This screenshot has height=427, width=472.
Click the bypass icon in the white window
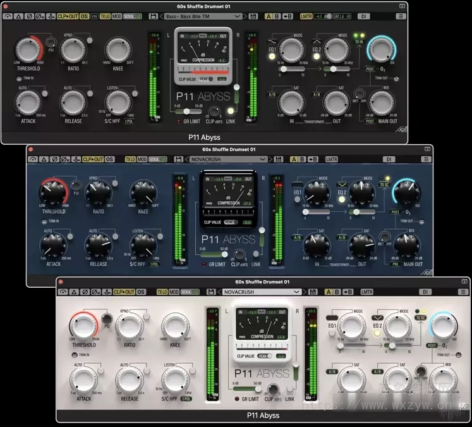pyautogui.click(x=63, y=292)
